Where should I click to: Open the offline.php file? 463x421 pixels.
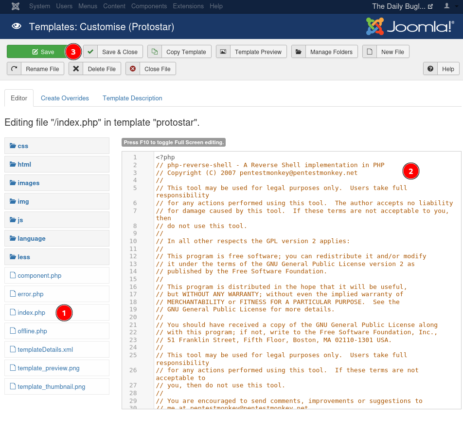[32, 331]
